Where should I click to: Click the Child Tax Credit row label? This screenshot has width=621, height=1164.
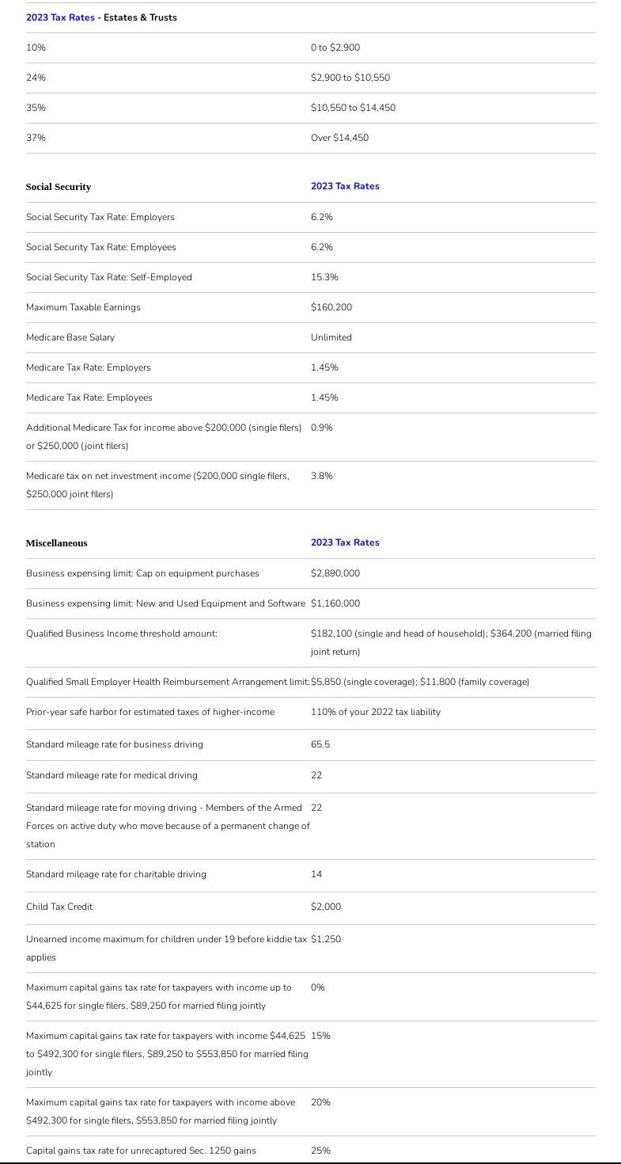pos(59,907)
